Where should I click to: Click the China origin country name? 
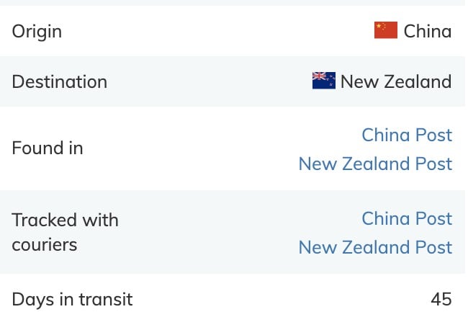point(428,31)
